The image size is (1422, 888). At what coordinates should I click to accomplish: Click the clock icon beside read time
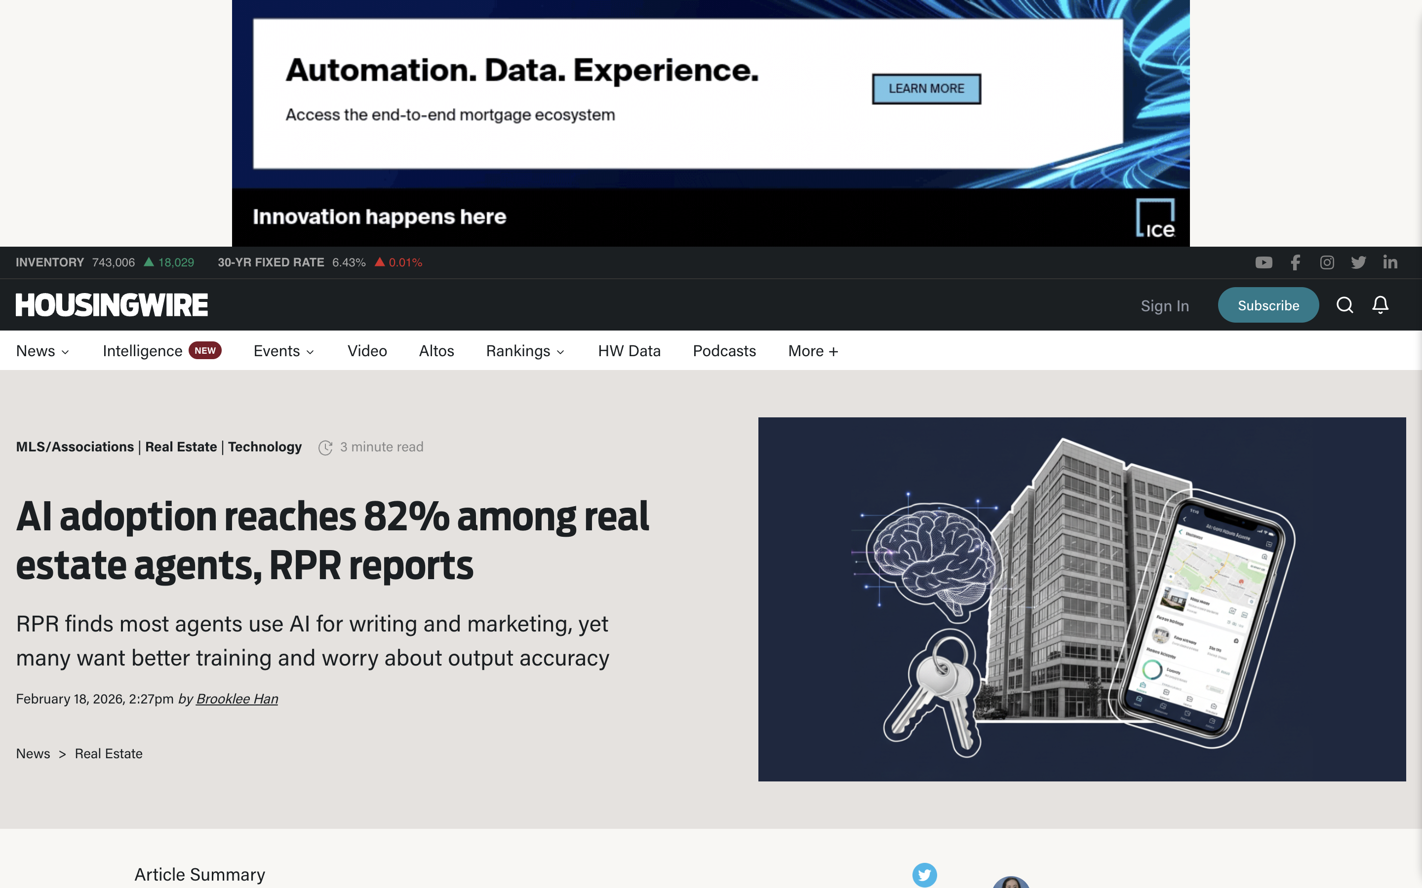[x=325, y=447]
